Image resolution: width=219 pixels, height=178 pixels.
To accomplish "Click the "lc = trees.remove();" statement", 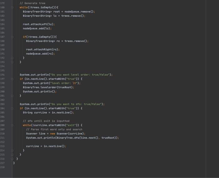I will 69,16.
